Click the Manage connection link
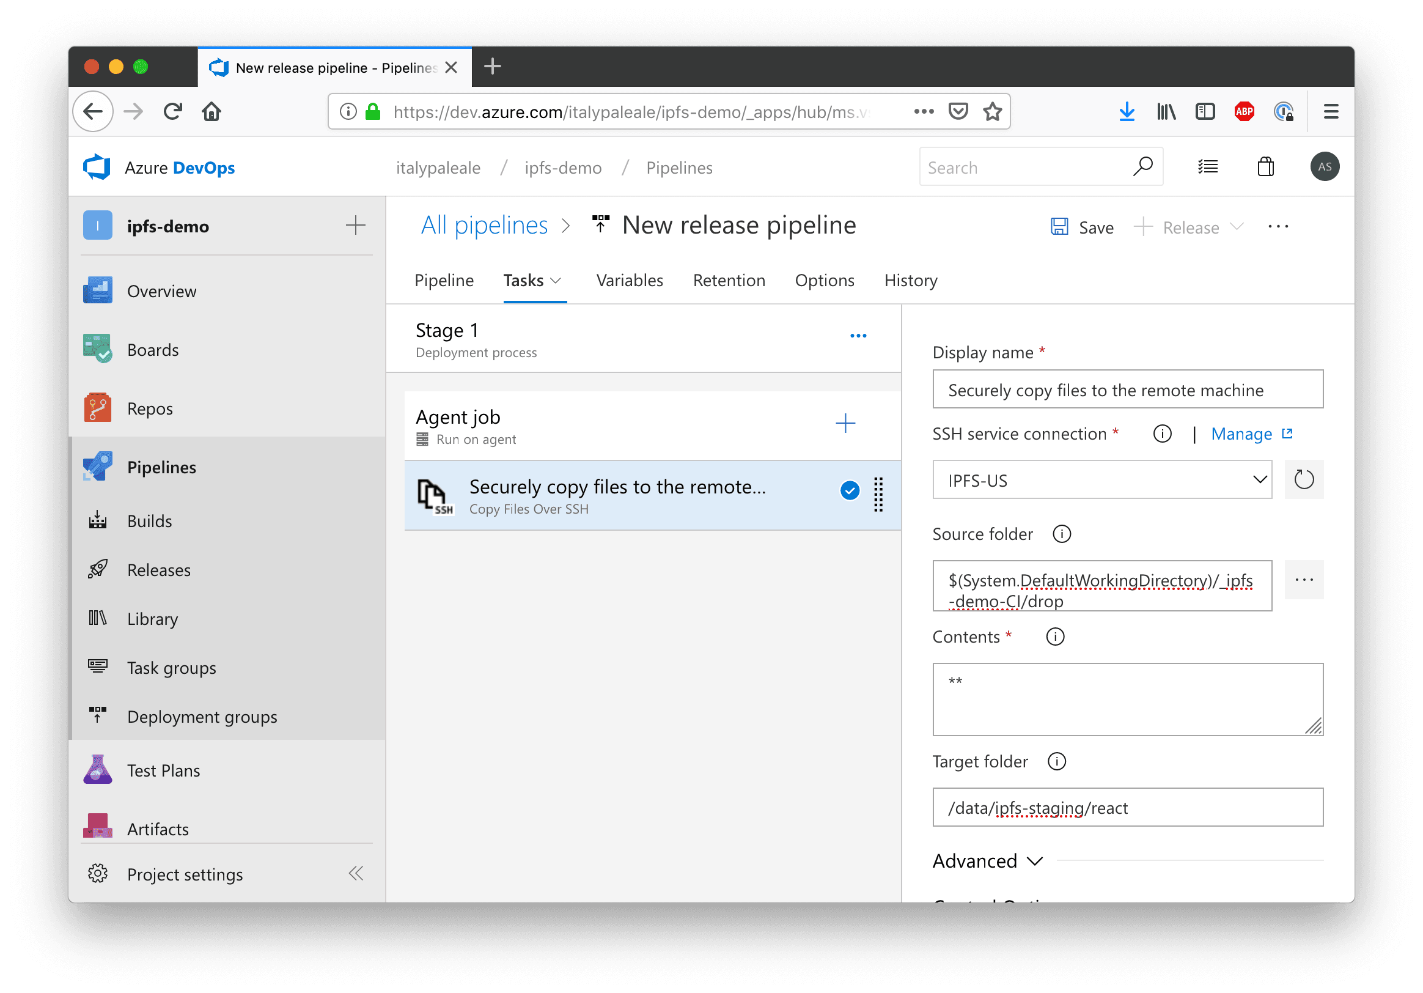Image resolution: width=1423 pixels, height=993 pixels. point(1251,434)
